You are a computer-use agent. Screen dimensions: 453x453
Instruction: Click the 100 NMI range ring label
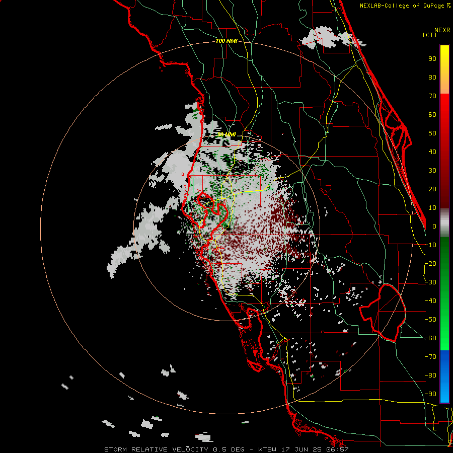(226, 41)
